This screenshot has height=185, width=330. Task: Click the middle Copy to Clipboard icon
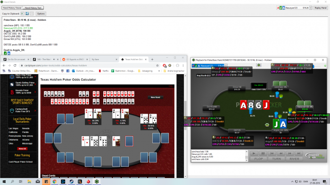(x=27, y=14)
